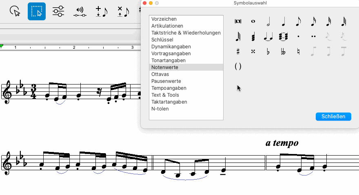Image resolution: width=359 pixels, height=195 pixels.
Task: Select the natural accidental symbol
Action: pyautogui.click(x=299, y=52)
